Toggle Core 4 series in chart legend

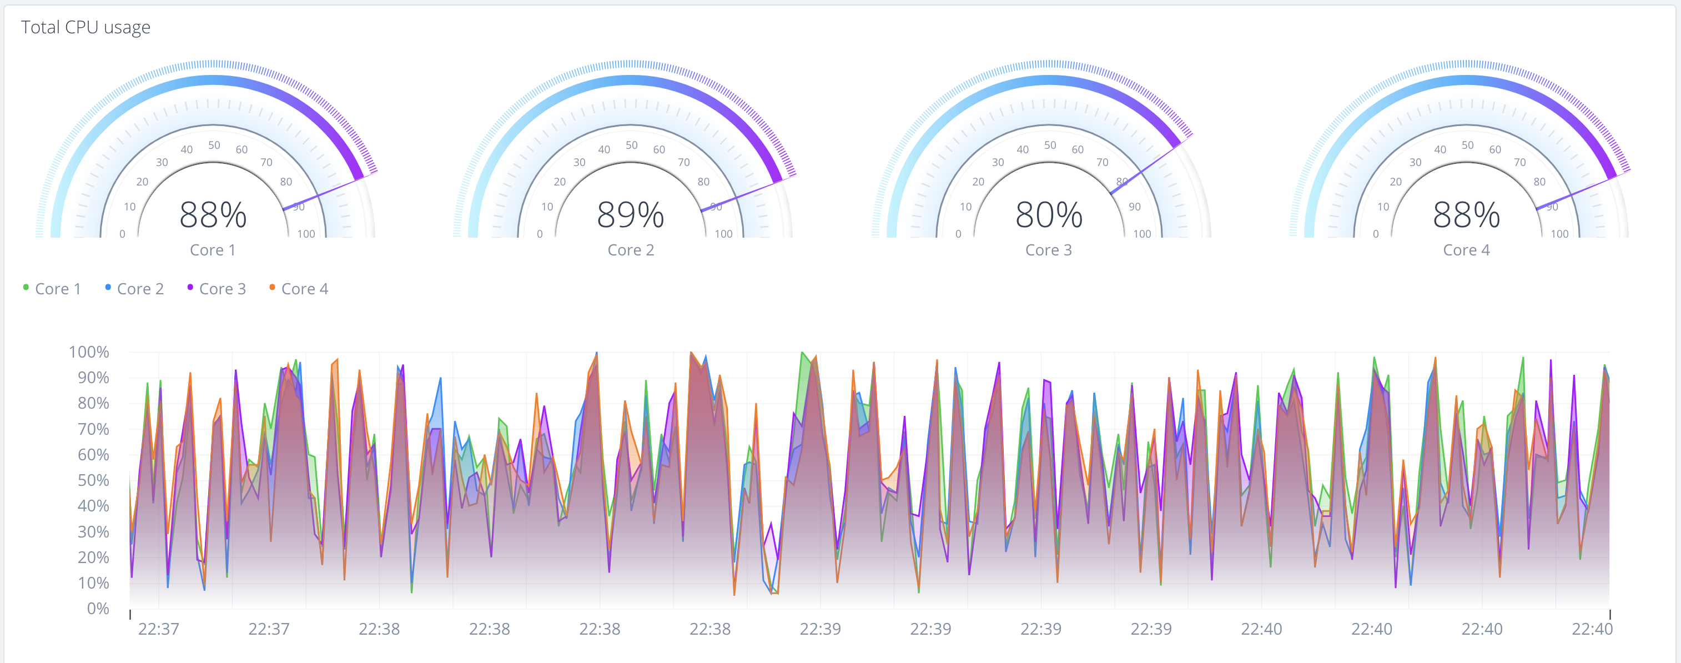click(x=299, y=289)
